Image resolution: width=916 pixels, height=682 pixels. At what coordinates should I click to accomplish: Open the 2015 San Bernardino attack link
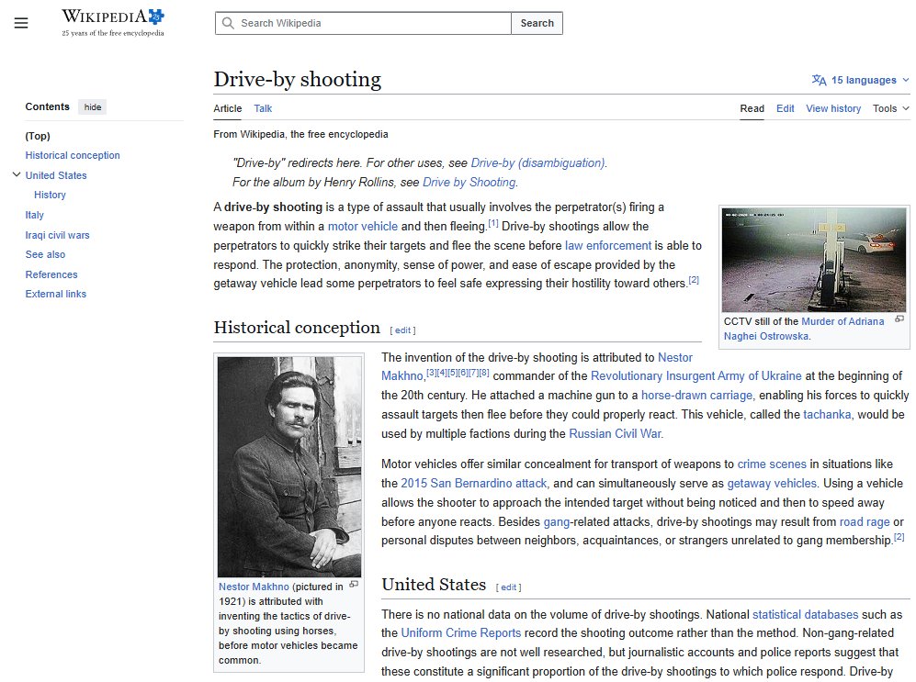474,483
